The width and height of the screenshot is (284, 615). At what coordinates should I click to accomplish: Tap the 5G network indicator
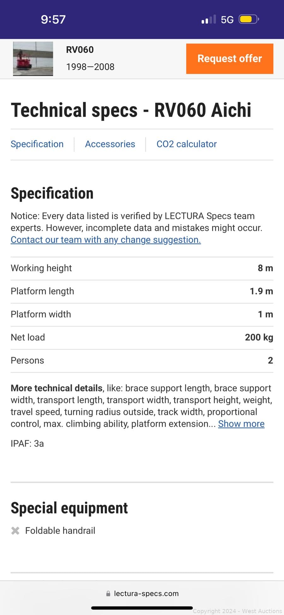(x=227, y=20)
